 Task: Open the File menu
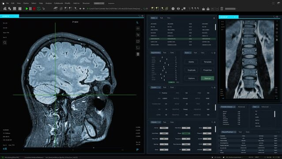pyautogui.click(x=7, y=3)
